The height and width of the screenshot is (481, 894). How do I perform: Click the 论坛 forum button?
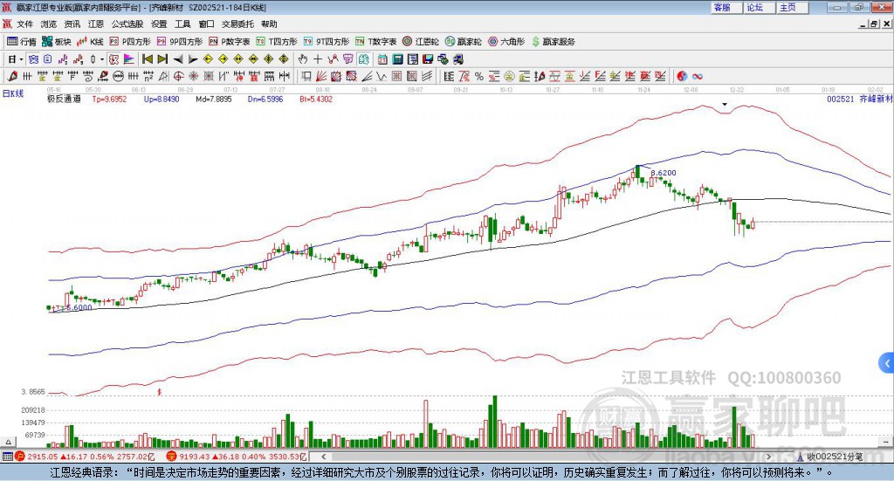(x=757, y=7)
